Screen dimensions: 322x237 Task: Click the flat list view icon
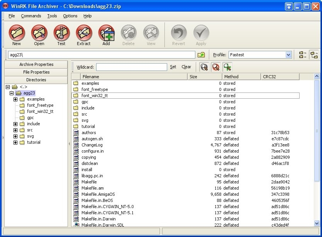click(302, 55)
